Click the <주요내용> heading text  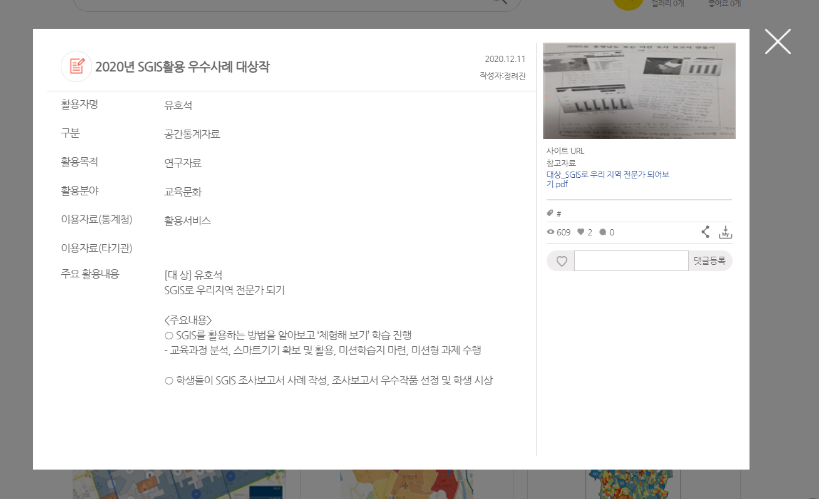click(x=188, y=320)
